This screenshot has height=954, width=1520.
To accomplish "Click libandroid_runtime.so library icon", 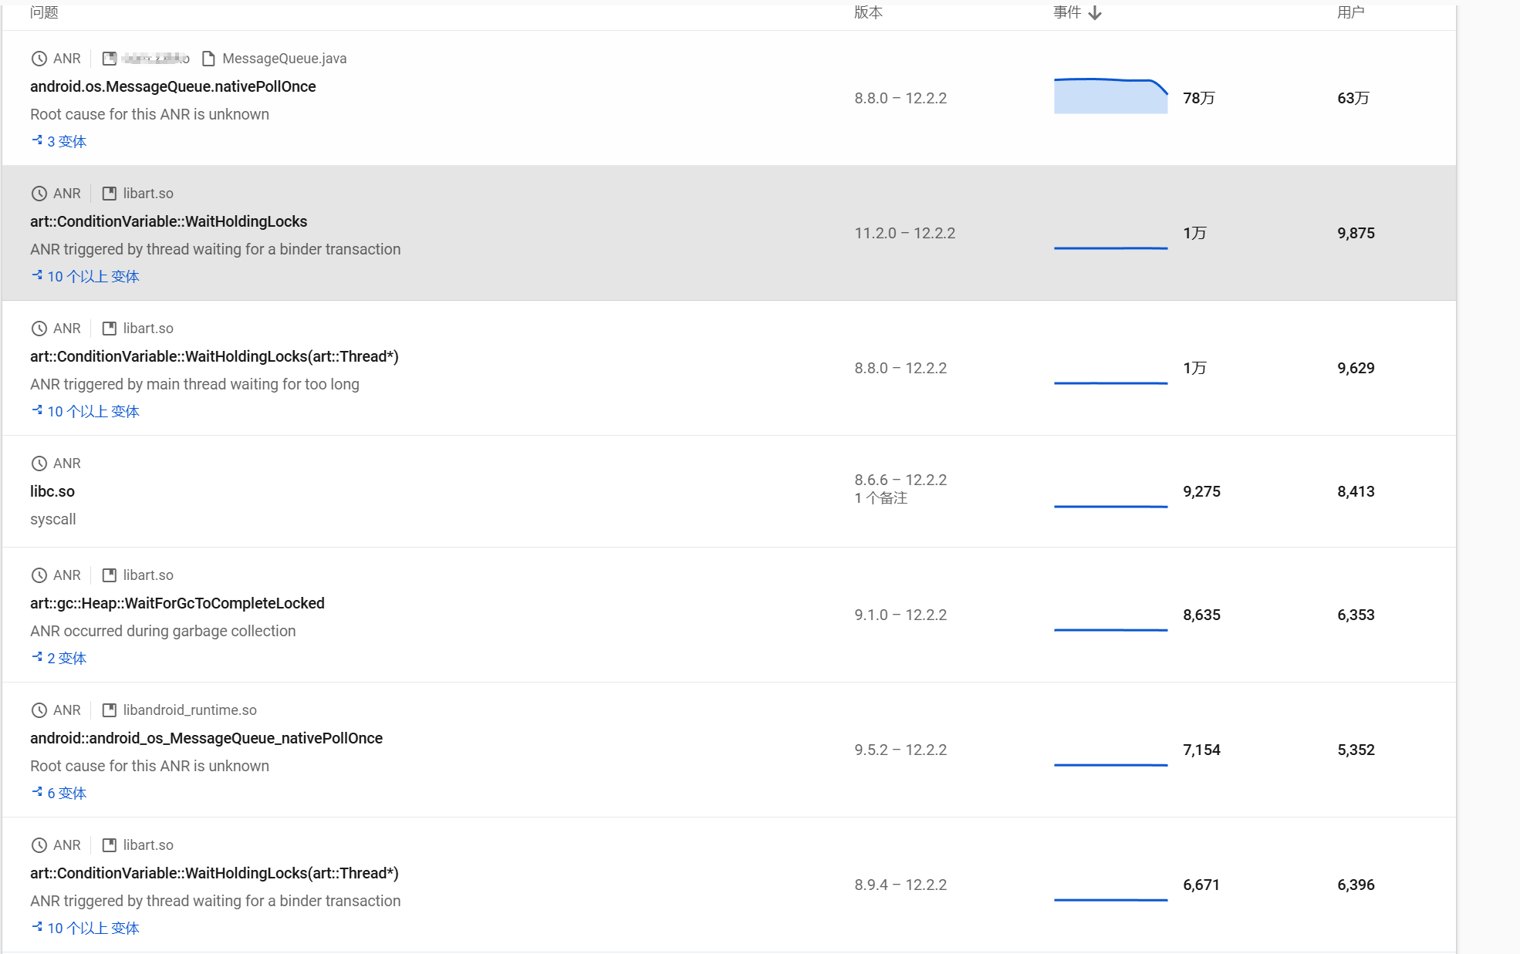I will click(x=110, y=710).
